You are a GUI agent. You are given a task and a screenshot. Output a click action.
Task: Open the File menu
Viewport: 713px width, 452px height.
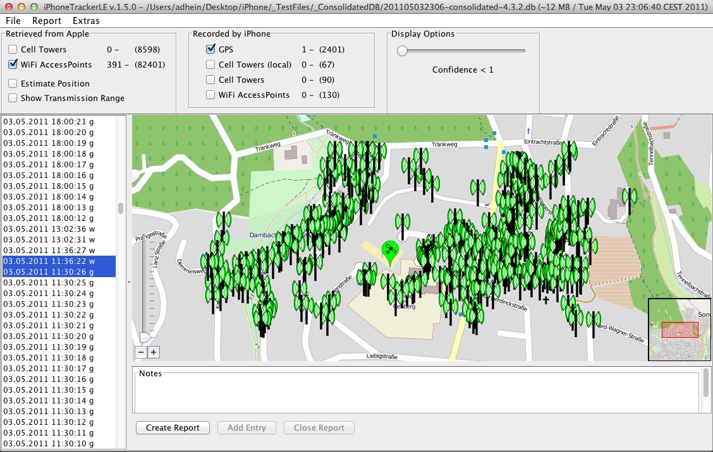(13, 20)
